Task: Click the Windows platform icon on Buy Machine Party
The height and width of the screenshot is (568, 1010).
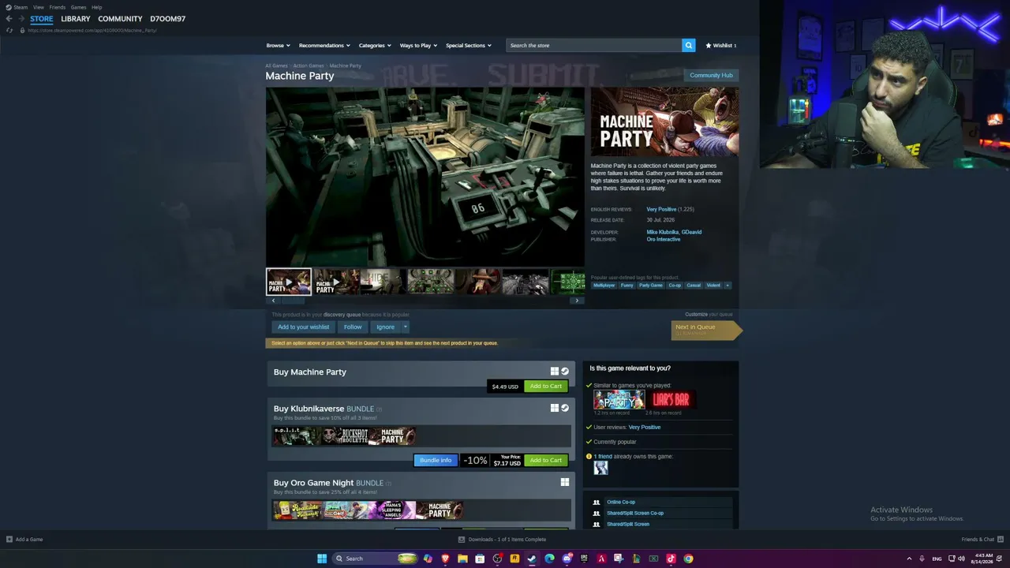Action: (x=555, y=372)
